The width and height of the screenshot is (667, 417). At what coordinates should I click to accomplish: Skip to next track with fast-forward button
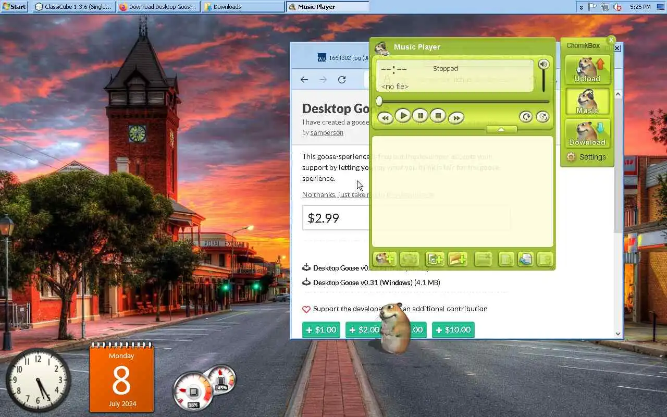(455, 118)
